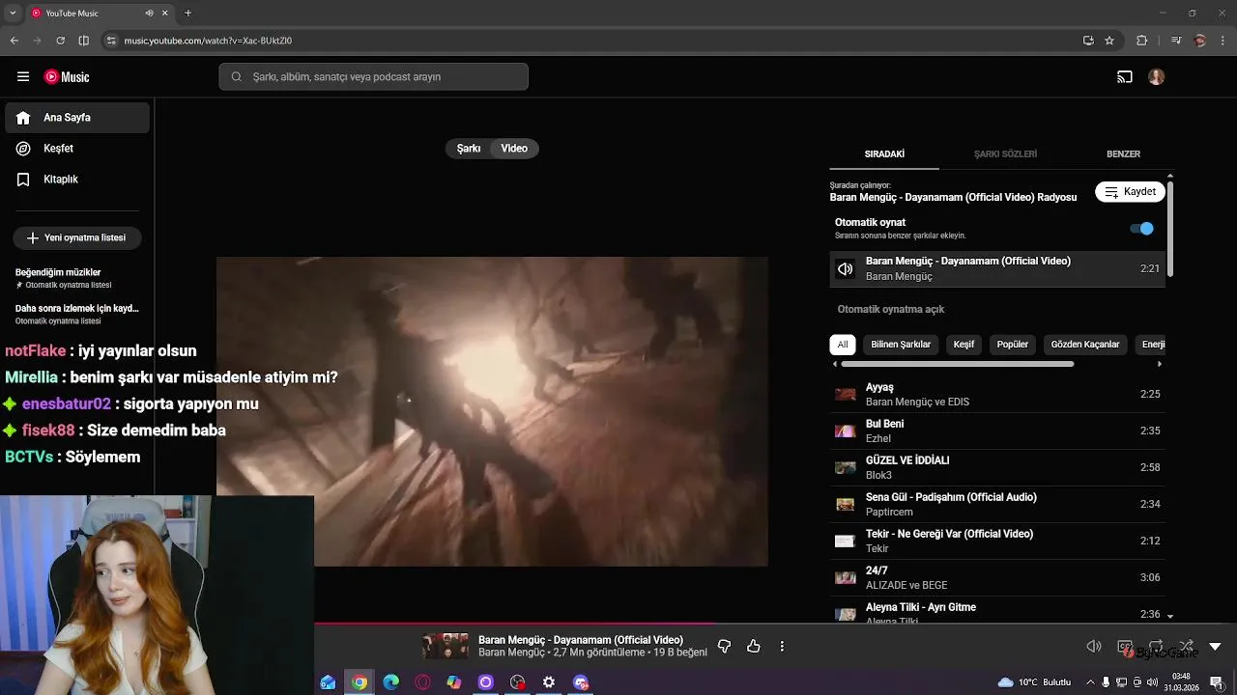Bookmark this page with the star
Image resolution: width=1237 pixels, height=695 pixels.
(x=1109, y=41)
